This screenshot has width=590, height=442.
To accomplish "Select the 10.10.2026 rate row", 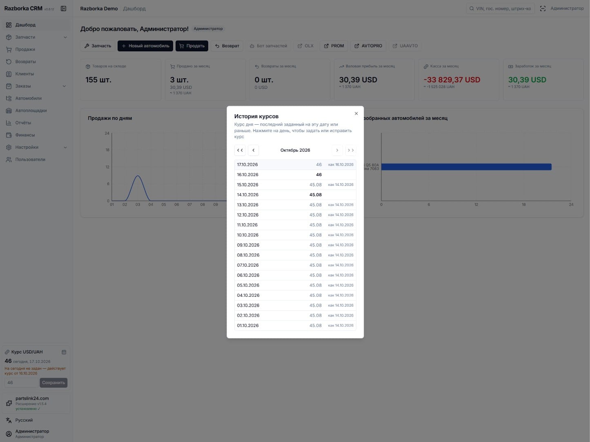I will [295, 235].
